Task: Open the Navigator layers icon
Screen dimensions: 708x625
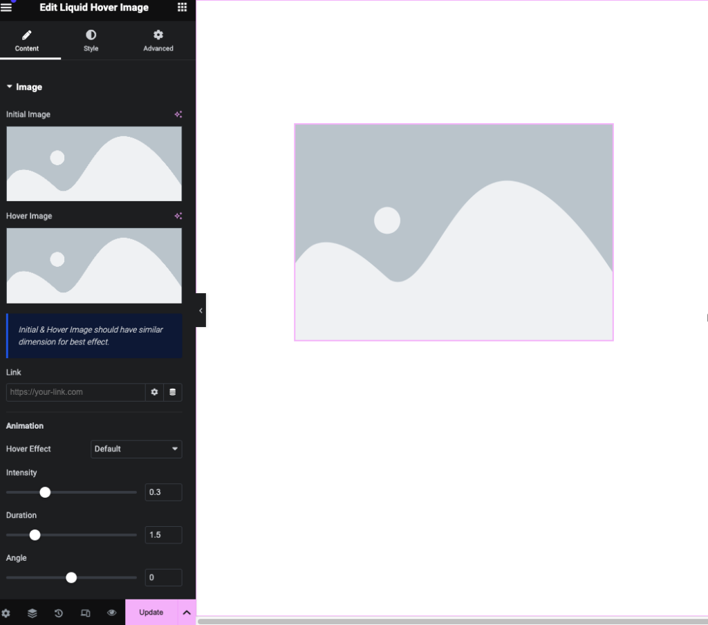Action: pos(32,613)
